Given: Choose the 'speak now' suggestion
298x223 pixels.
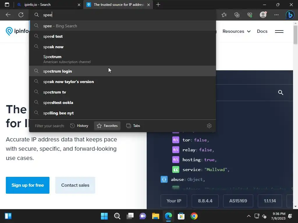Looking at the screenshot, I should point(123,47).
